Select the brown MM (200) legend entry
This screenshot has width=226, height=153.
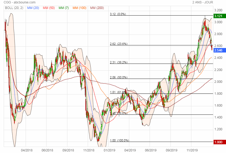tap(97, 8)
